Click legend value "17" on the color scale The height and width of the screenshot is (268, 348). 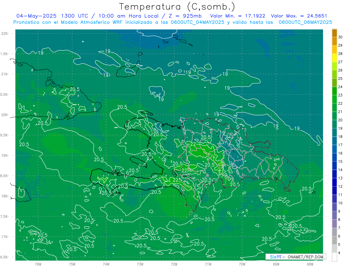pyautogui.click(x=340, y=145)
